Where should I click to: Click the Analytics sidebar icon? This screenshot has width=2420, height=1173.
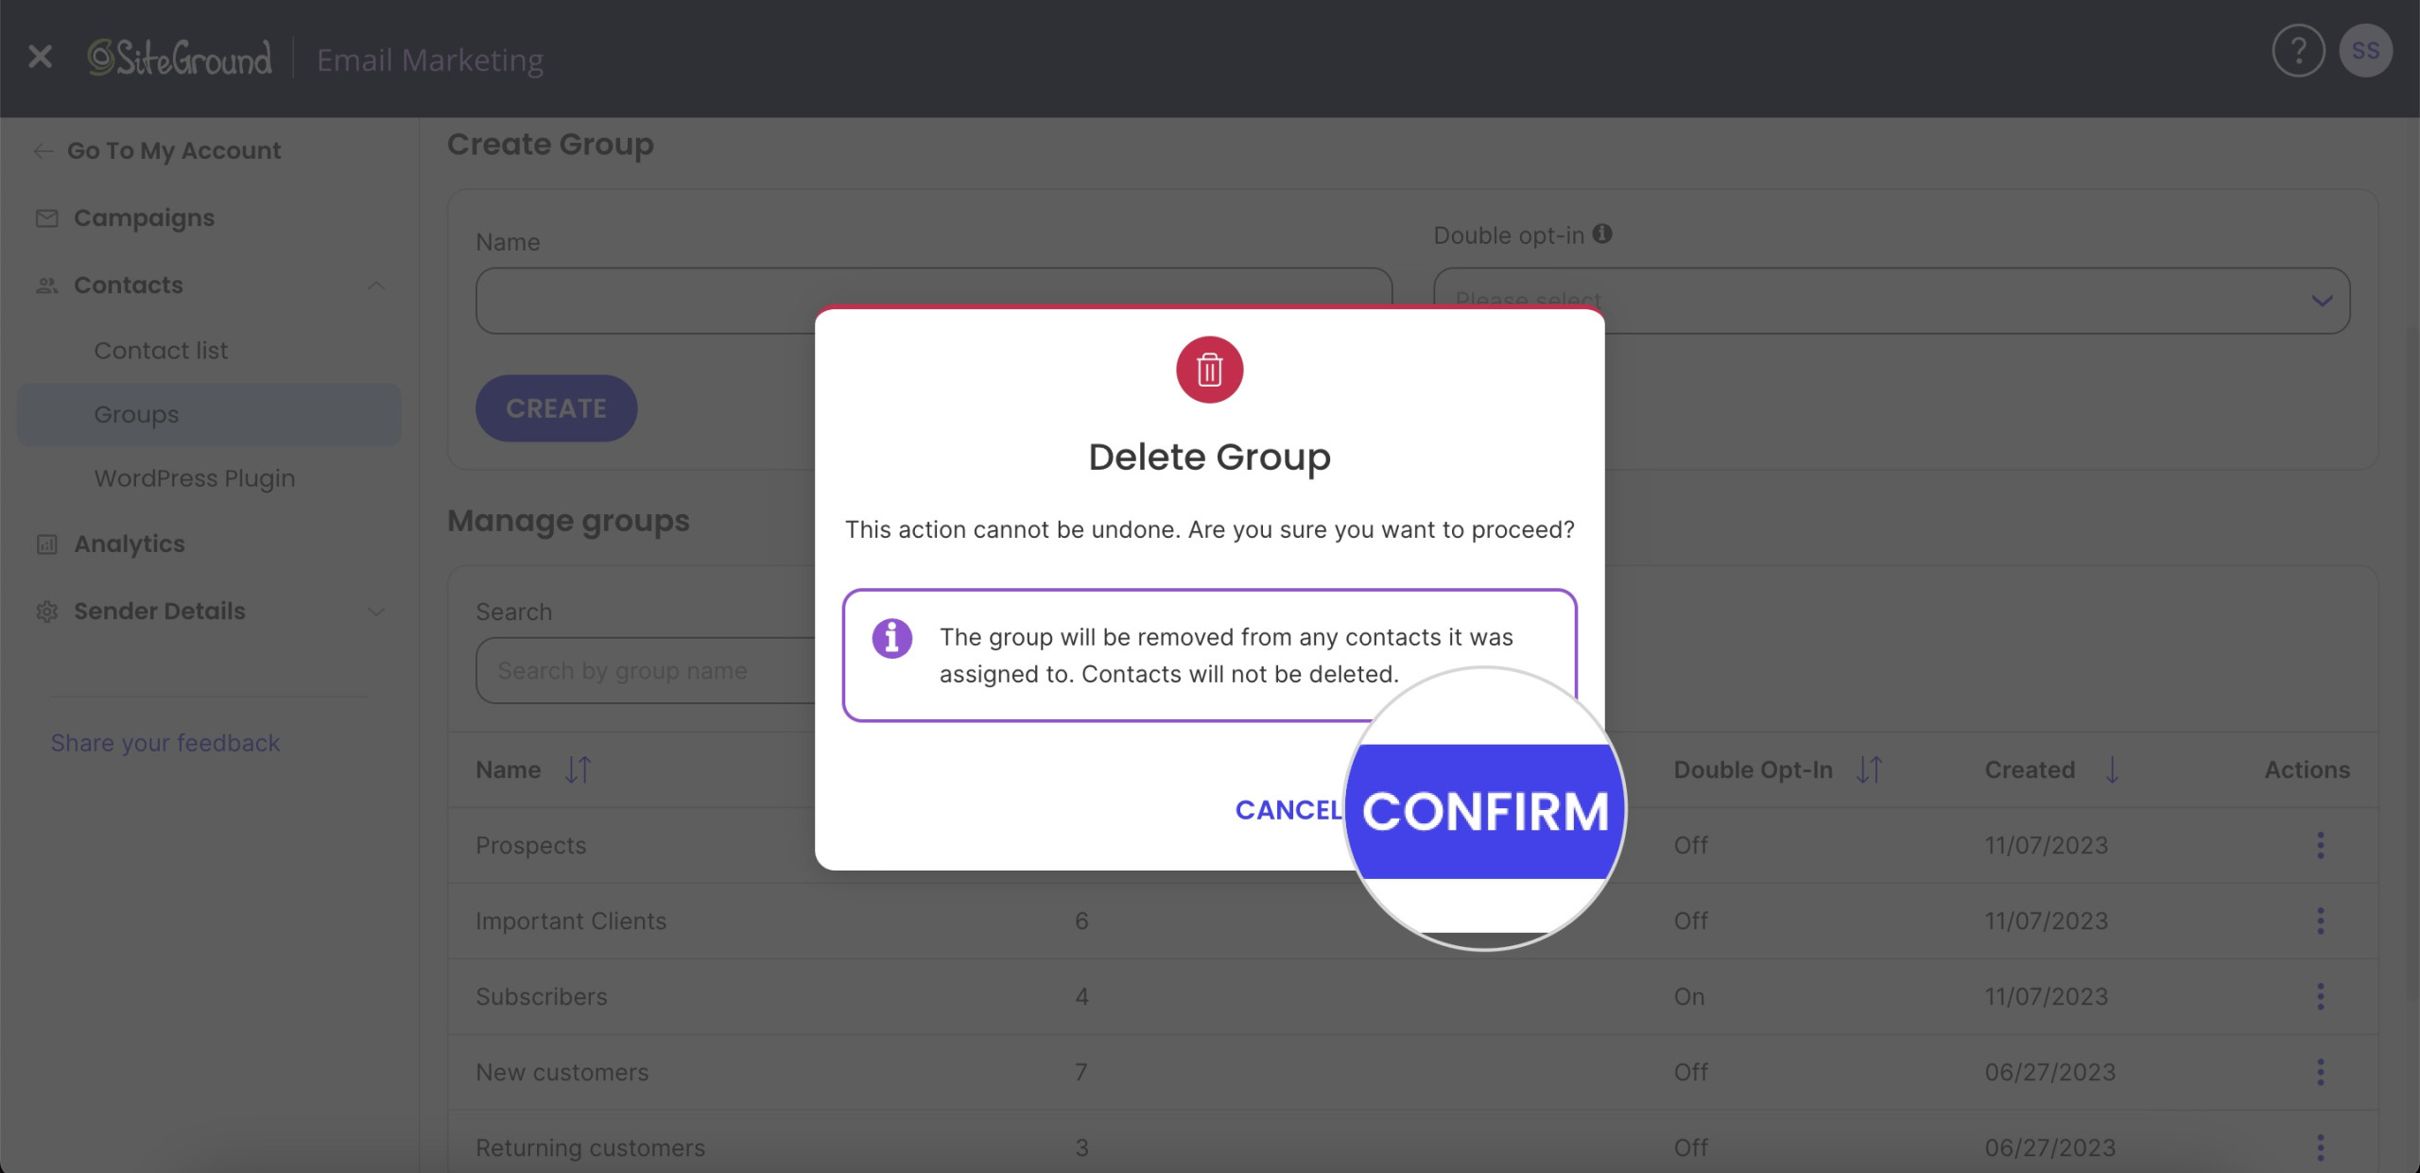[46, 543]
